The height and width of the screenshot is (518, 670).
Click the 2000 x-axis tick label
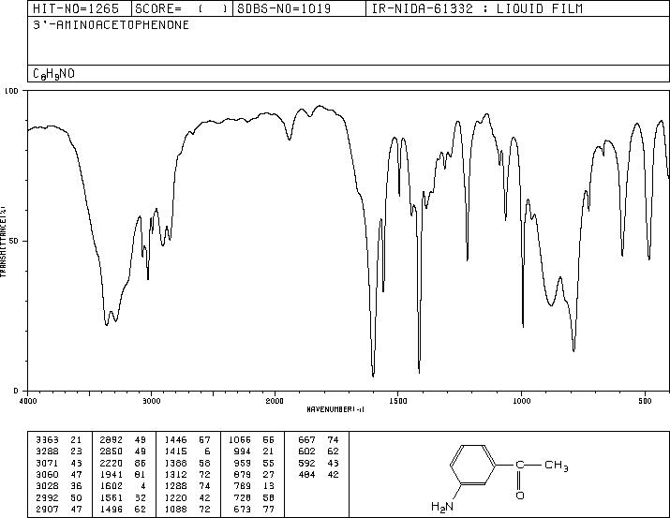[275, 401]
